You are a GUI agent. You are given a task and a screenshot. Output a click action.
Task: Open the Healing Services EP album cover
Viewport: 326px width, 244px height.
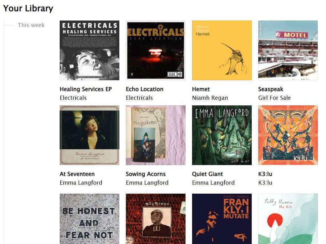[x=90, y=50]
